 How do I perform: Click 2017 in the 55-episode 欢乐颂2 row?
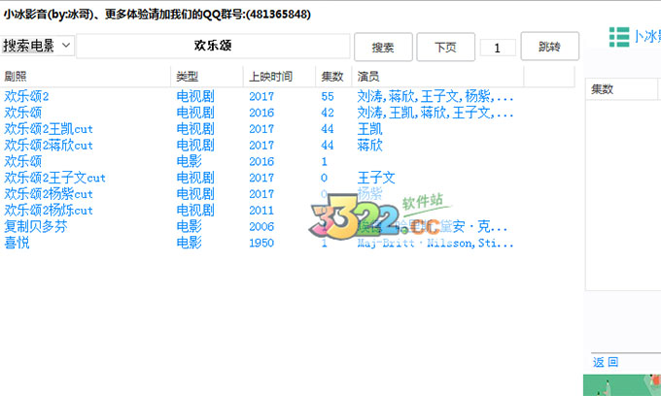point(261,96)
